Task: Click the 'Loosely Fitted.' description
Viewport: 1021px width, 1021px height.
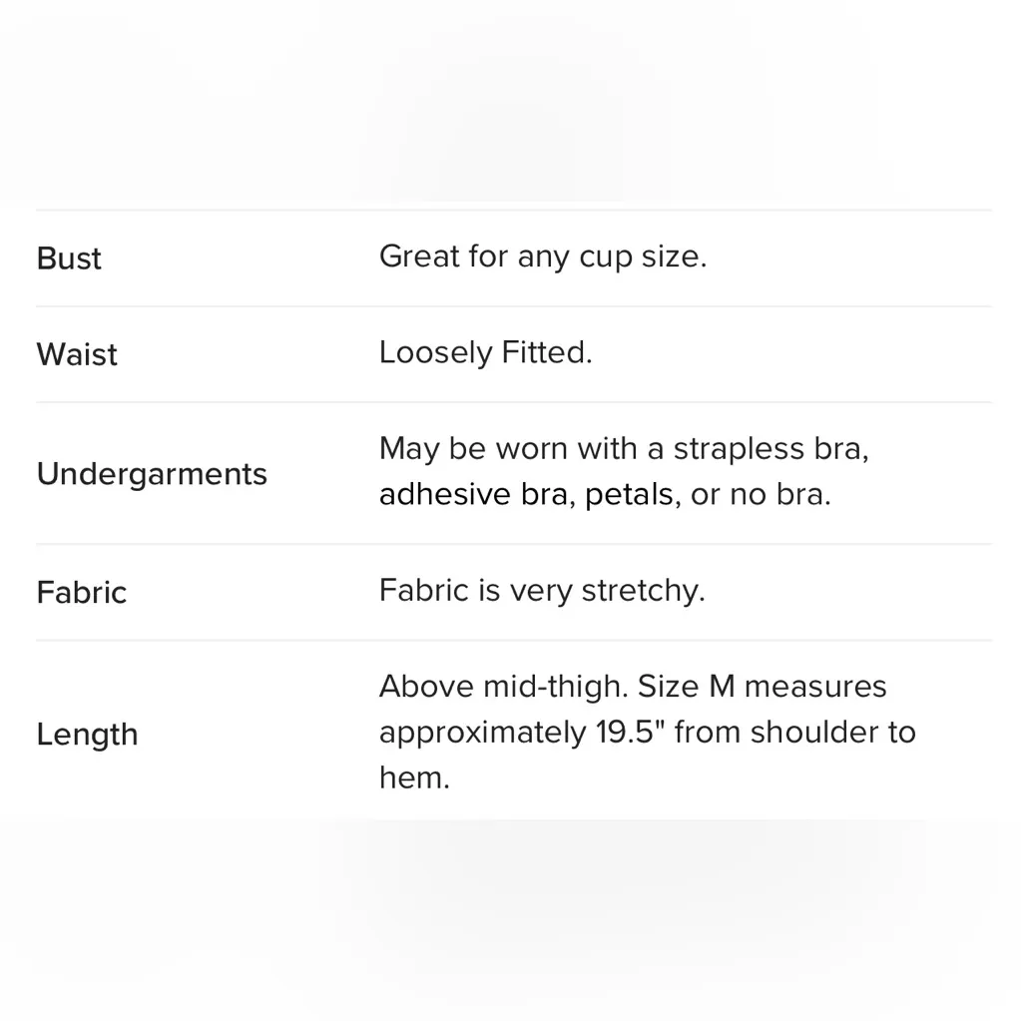Action: coord(485,352)
